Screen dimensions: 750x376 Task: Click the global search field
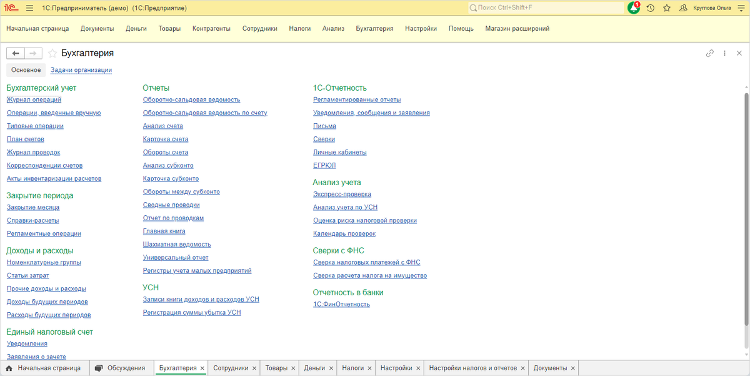[x=545, y=8]
